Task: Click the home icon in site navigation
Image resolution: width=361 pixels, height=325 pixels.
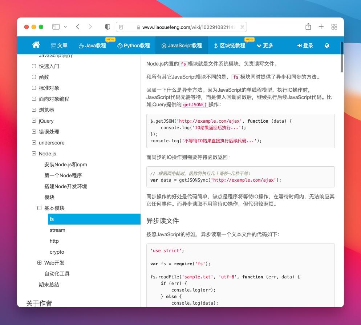Action: [x=36, y=45]
